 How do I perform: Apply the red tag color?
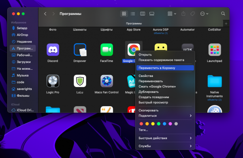(141, 124)
